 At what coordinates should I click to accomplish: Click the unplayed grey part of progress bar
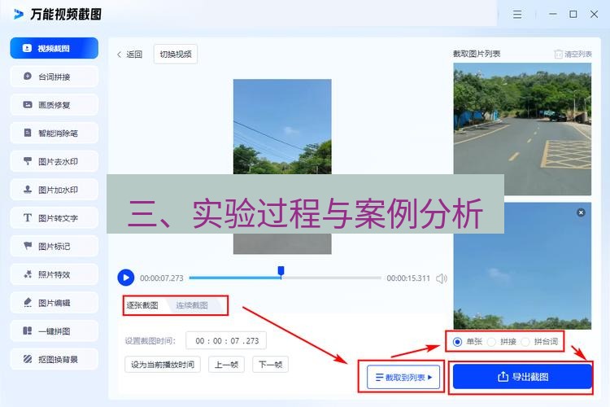click(x=332, y=278)
